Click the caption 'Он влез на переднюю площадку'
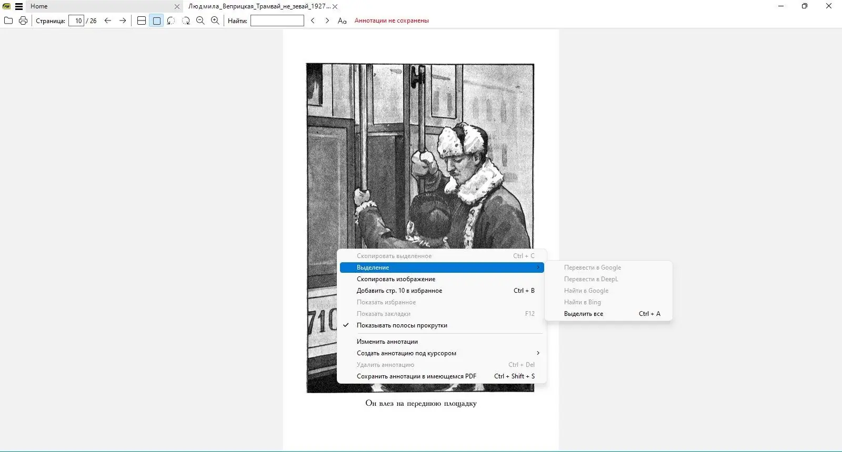Screen dimensions: 842x452 pos(421,404)
